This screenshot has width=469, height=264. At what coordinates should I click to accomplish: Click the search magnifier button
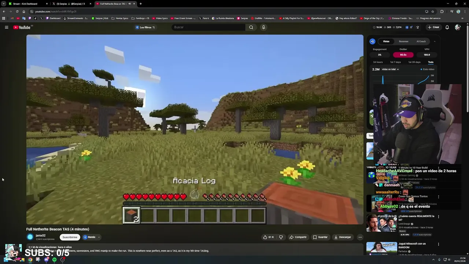(x=251, y=27)
